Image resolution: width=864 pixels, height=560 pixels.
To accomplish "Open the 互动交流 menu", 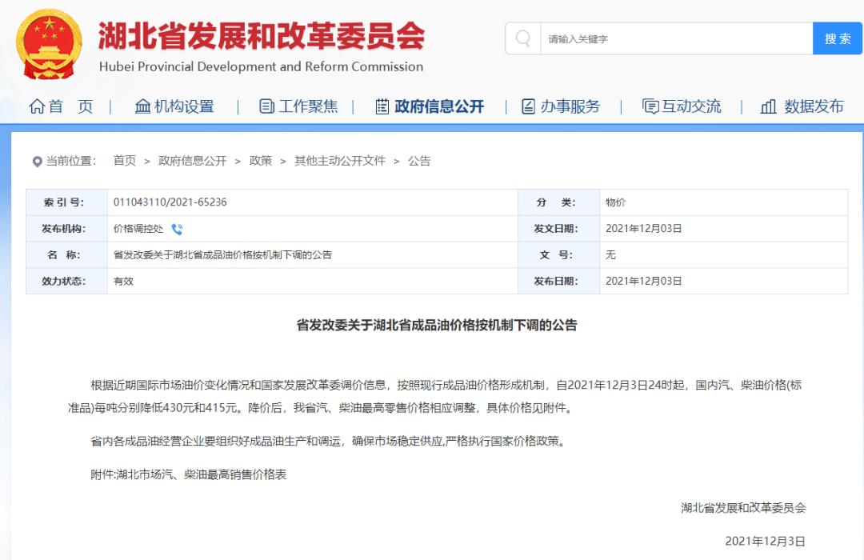I will click(691, 106).
